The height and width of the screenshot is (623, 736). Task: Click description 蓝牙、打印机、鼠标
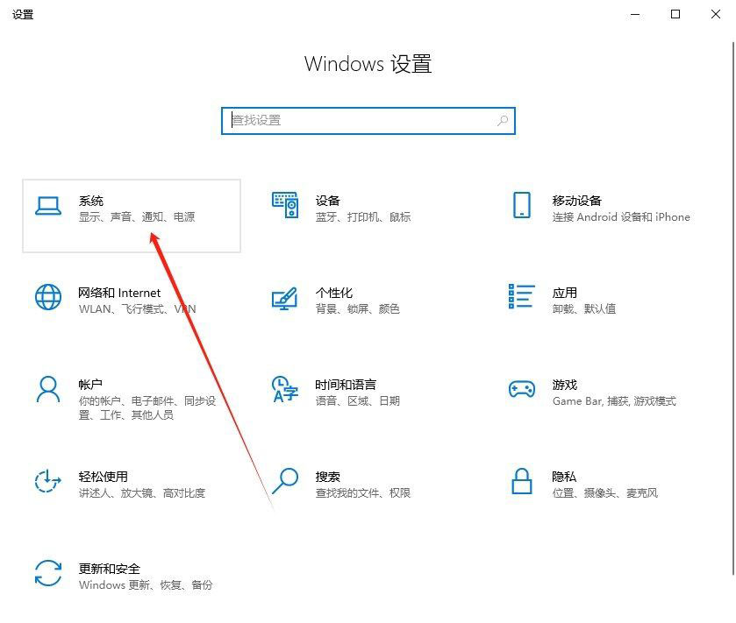click(363, 217)
